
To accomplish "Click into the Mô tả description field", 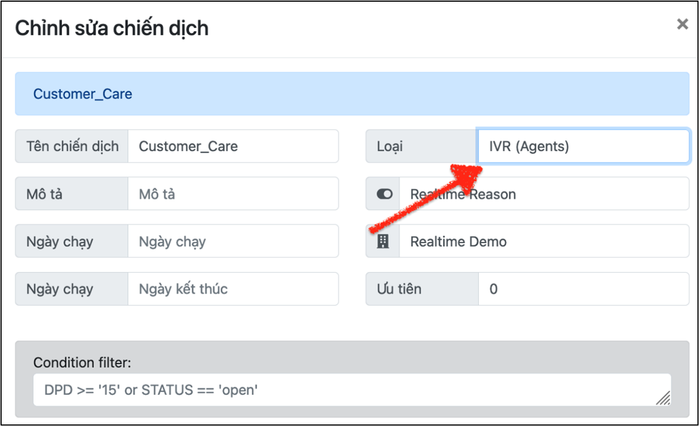I will pos(233,194).
